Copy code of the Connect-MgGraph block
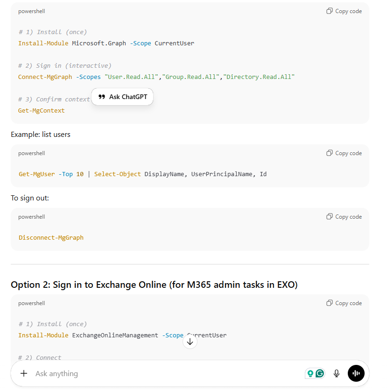Image resolution: width=387 pixels, height=392 pixels. pos(344,11)
